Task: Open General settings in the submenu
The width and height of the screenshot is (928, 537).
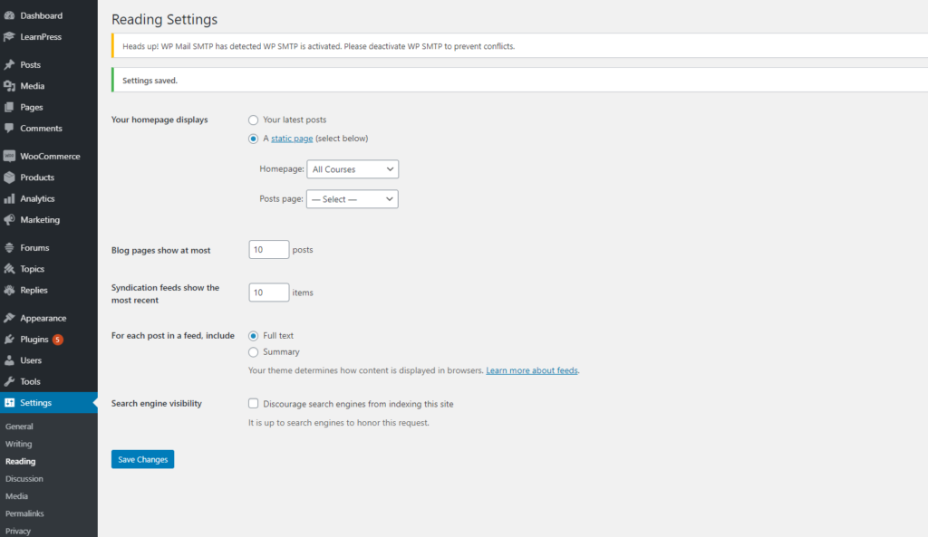Action: (x=19, y=427)
